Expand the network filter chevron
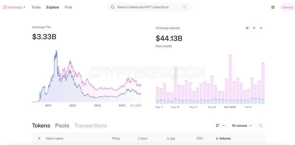 click(224, 126)
